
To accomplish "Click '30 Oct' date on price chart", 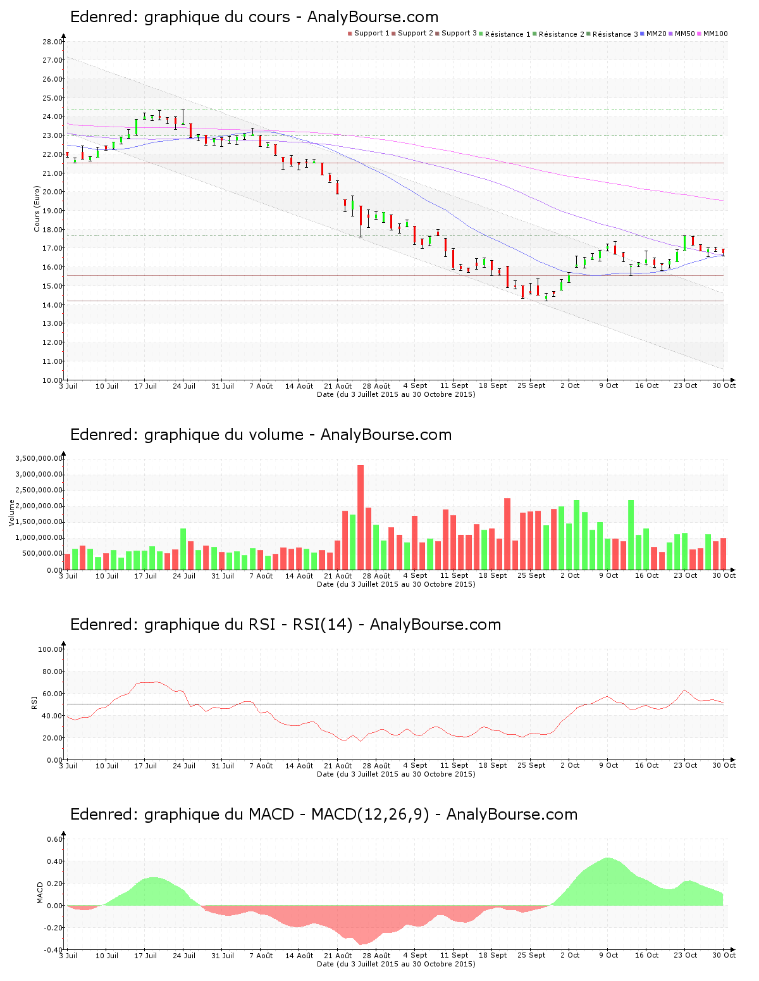I will pyautogui.click(x=724, y=385).
